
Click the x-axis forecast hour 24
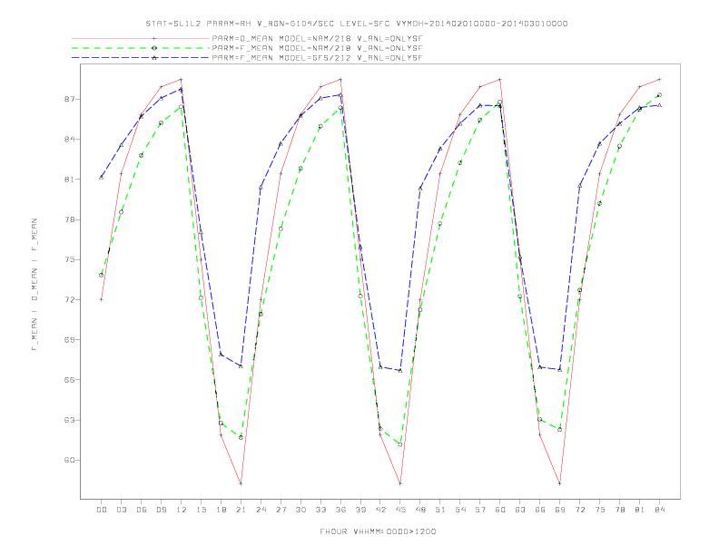click(x=261, y=510)
